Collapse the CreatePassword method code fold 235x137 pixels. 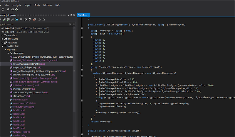pyautogui.click(x=82, y=134)
